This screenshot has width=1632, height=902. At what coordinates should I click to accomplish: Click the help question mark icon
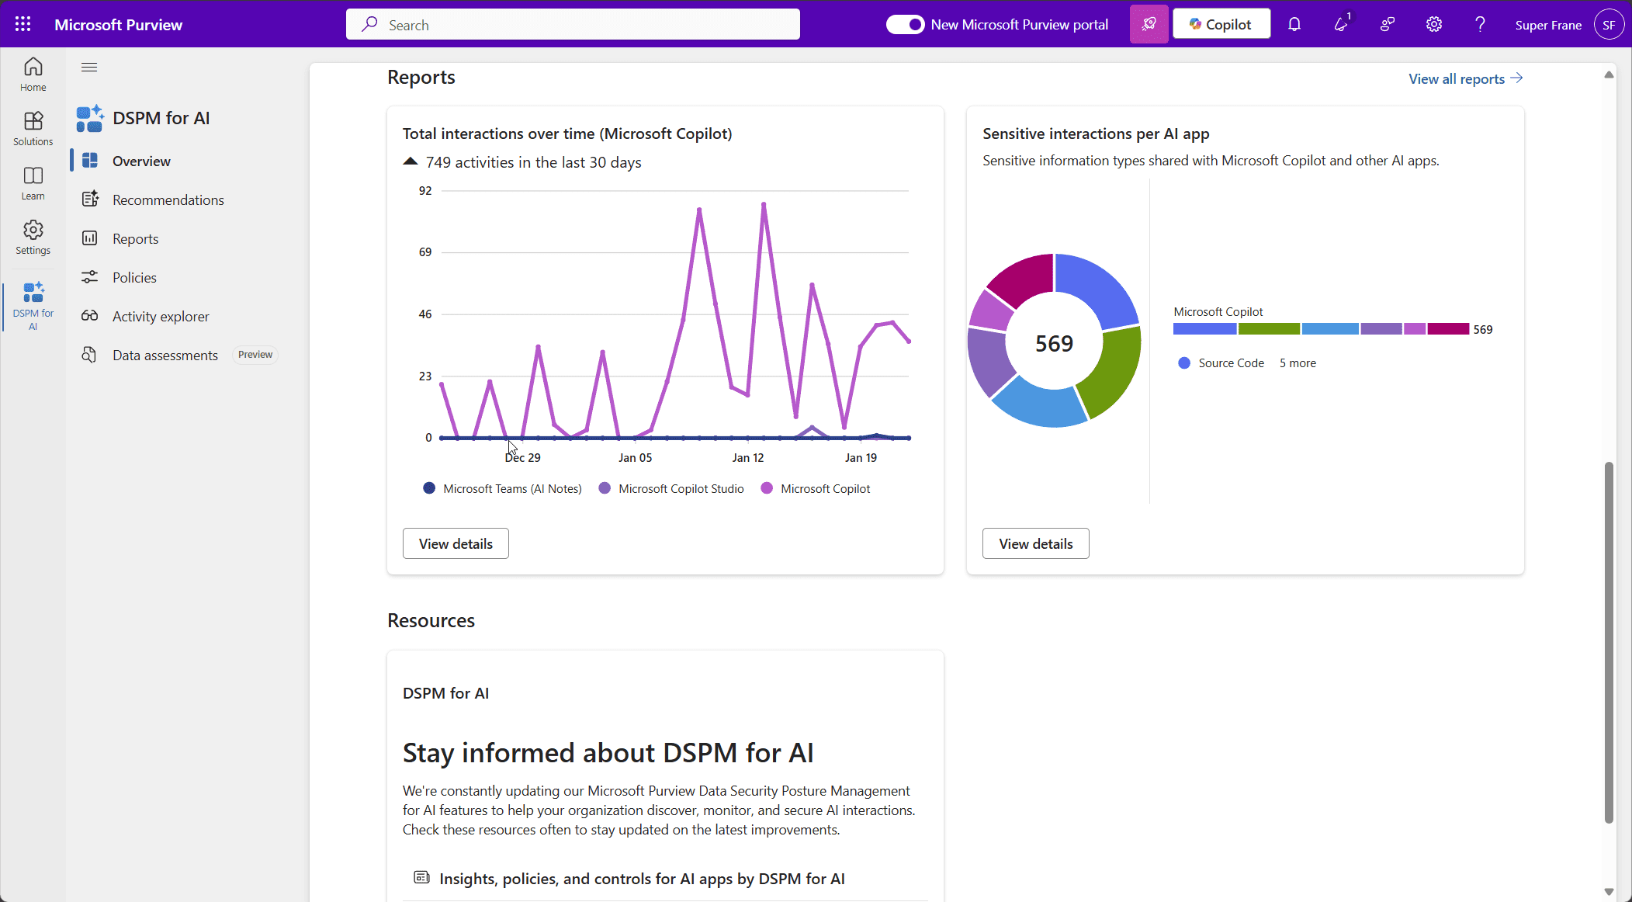coord(1480,24)
